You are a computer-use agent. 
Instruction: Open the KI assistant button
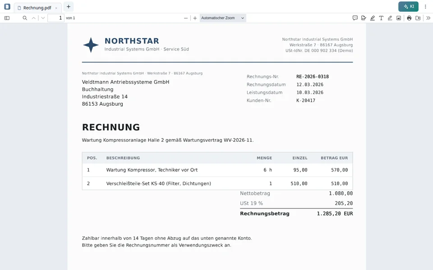click(408, 6)
